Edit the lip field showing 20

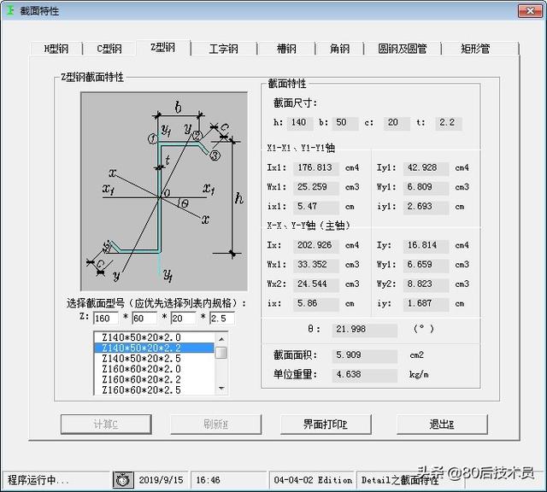[x=183, y=318]
